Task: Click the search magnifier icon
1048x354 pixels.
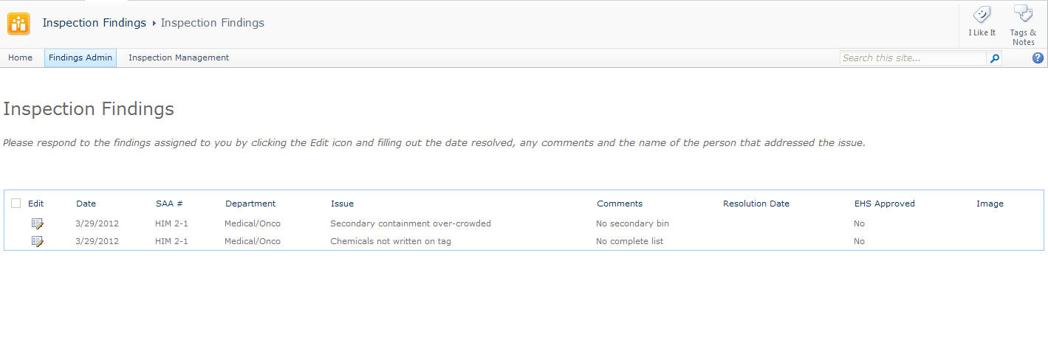Action: (x=995, y=58)
